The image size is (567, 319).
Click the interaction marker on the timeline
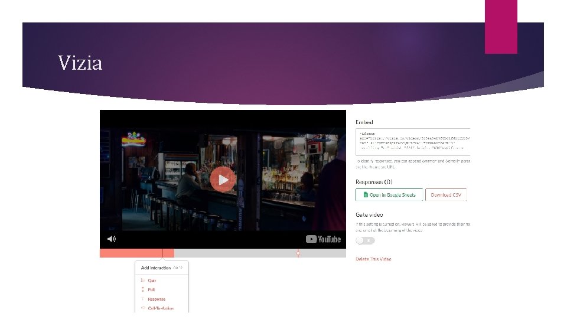298,253
